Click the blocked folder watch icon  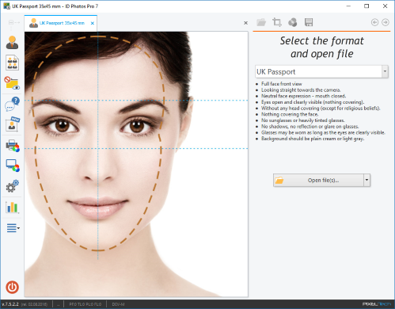pos(12,83)
